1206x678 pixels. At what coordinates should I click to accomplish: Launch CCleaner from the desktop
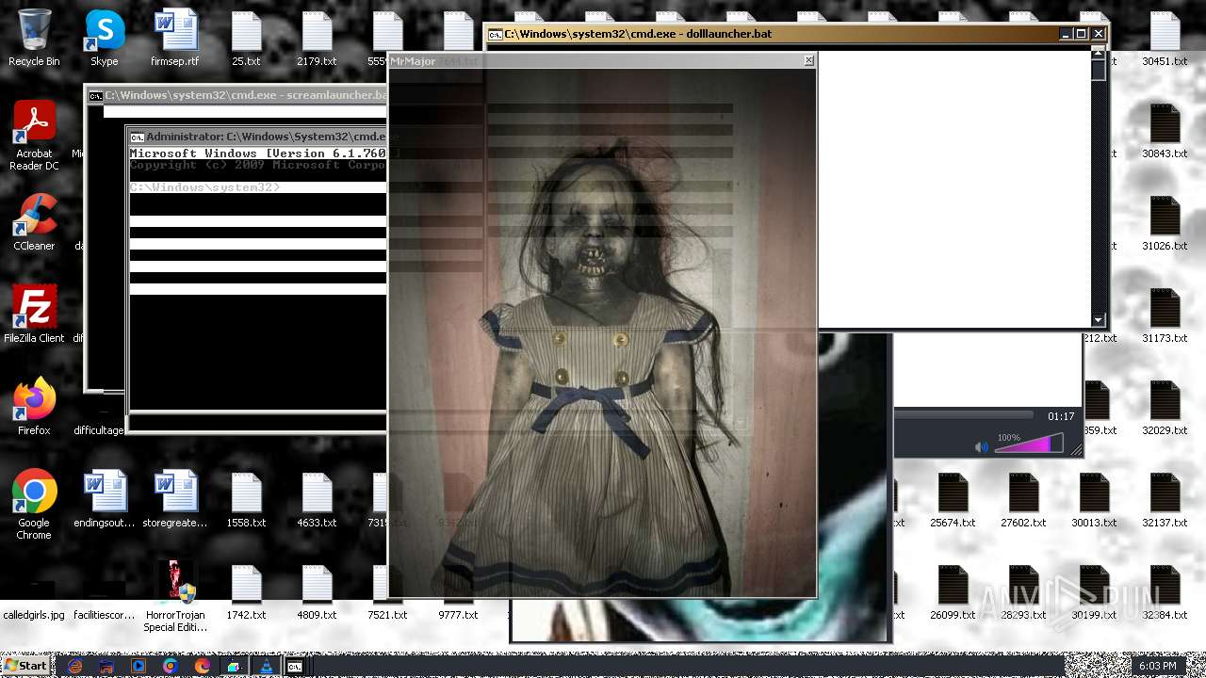34,222
